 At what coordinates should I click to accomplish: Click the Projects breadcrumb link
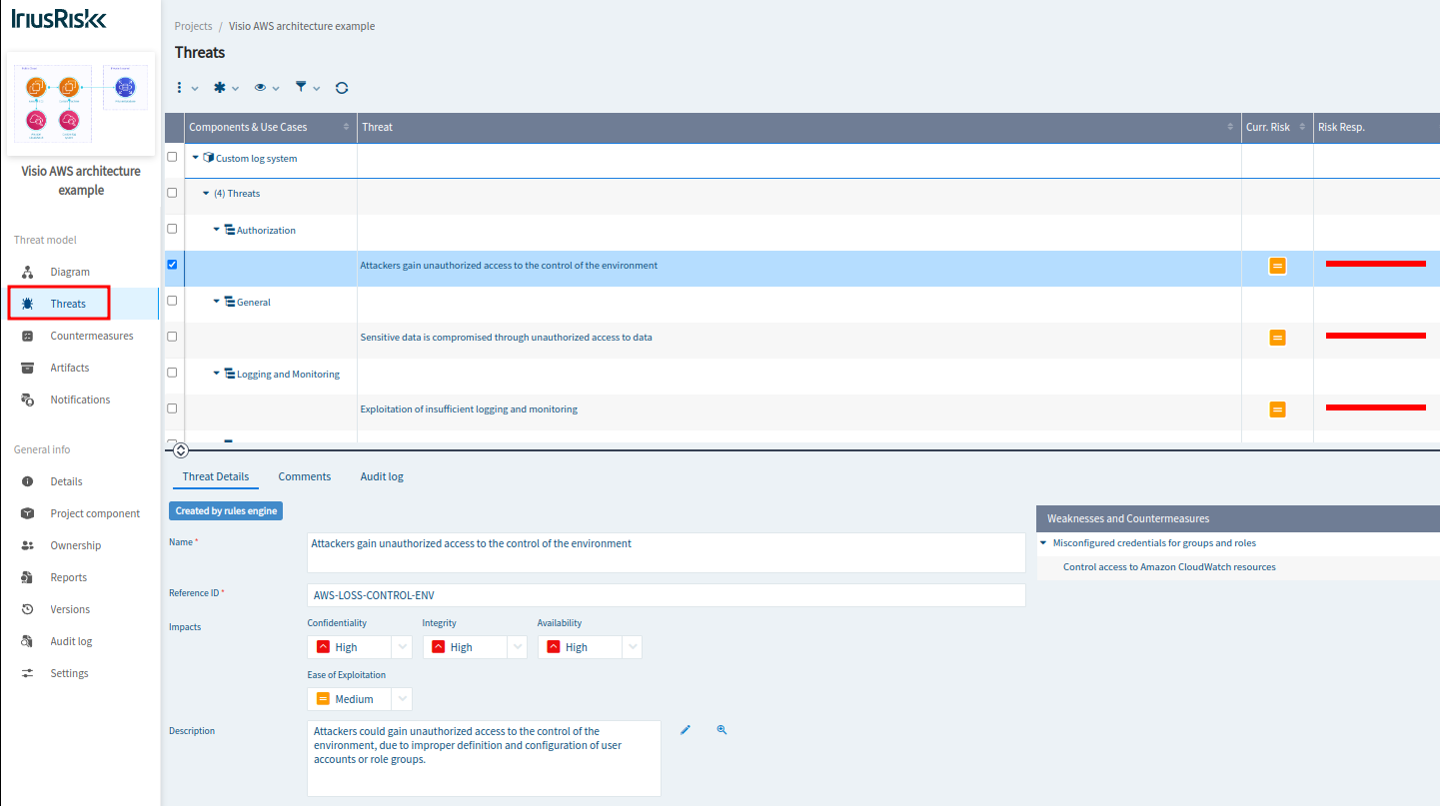(x=193, y=26)
